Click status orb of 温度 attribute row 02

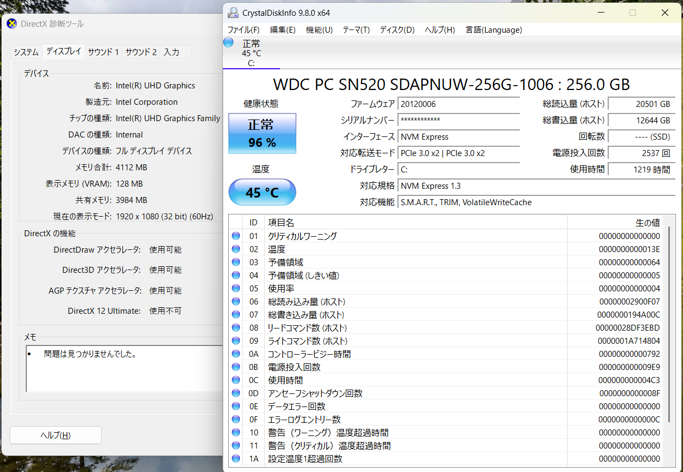(x=236, y=249)
